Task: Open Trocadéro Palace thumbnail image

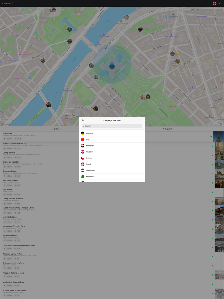Action: 219,174
